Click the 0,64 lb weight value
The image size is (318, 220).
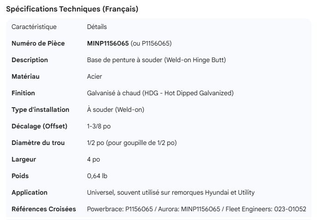point(97,176)
